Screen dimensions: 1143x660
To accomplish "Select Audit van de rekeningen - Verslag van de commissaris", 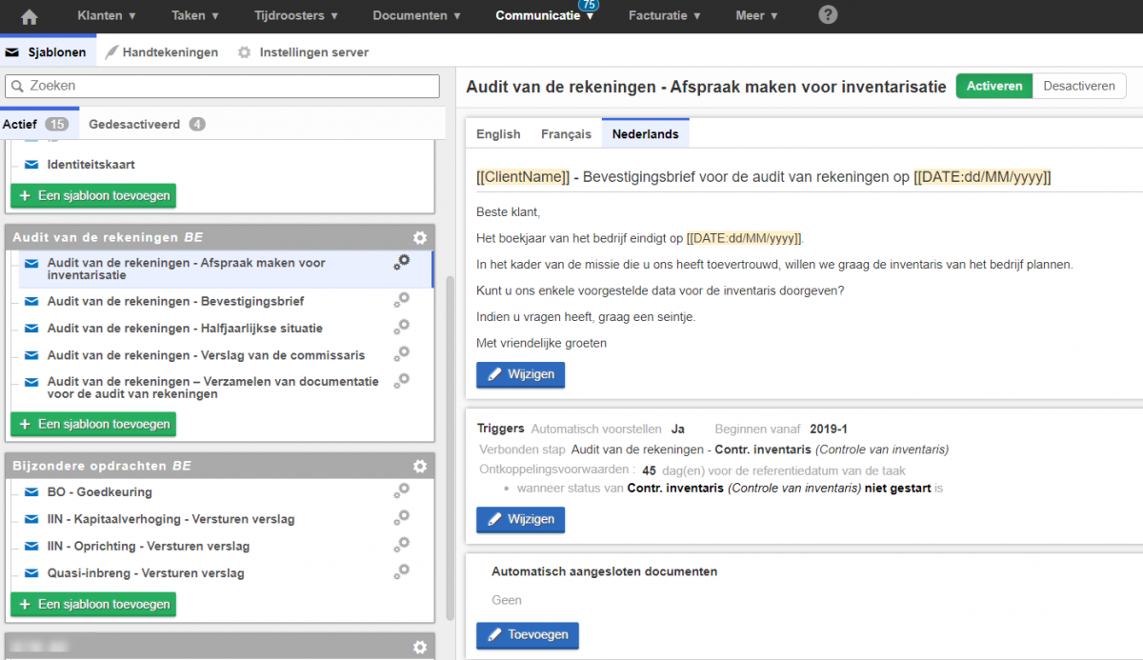I will 206,355.
